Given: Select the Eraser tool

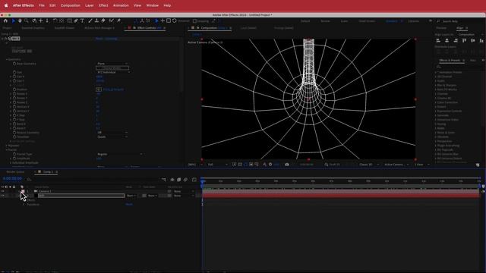Looking at the screenshot, I should pyautogui.click(x=103, y=20).
